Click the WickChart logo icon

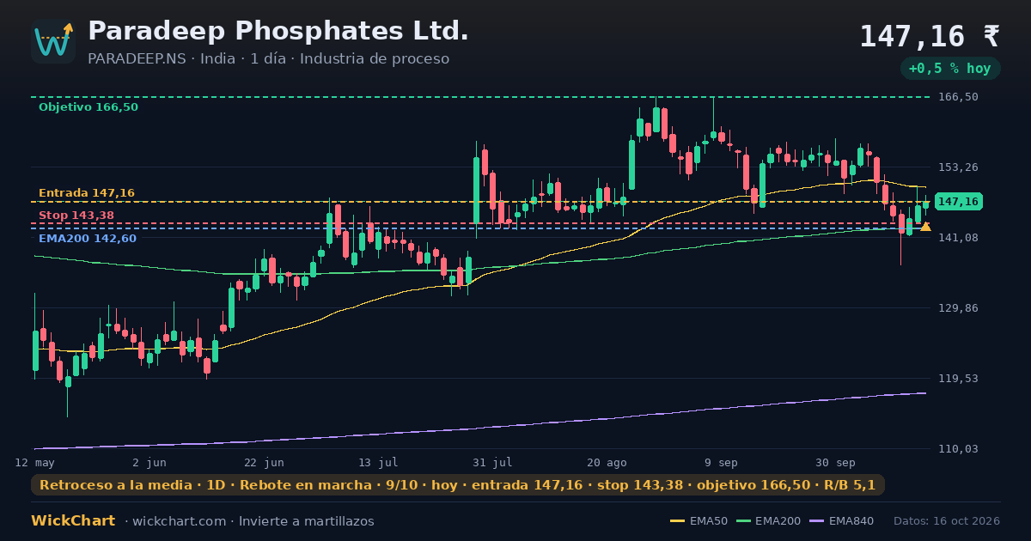point(53,41)
